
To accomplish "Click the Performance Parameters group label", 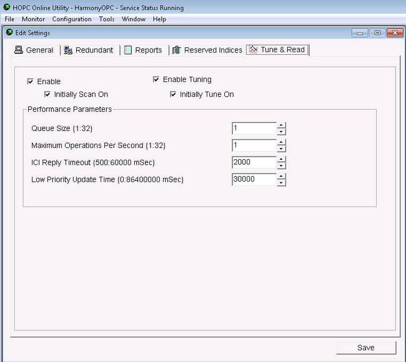I will click(70, 109).
